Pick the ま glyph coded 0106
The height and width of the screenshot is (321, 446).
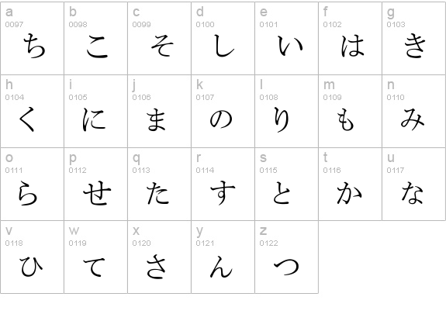click(x=156, y=120)
